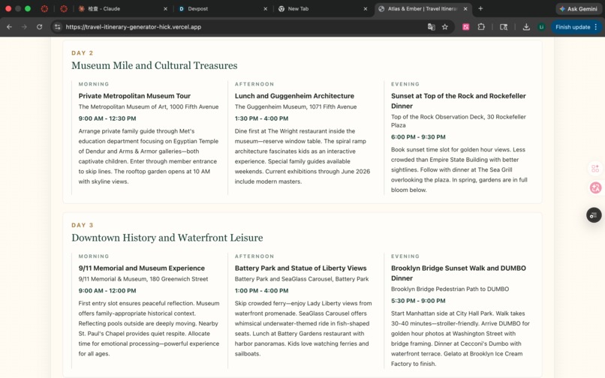Open the site information icon in address bar
The image size is (605, 378).
[58, 27]
